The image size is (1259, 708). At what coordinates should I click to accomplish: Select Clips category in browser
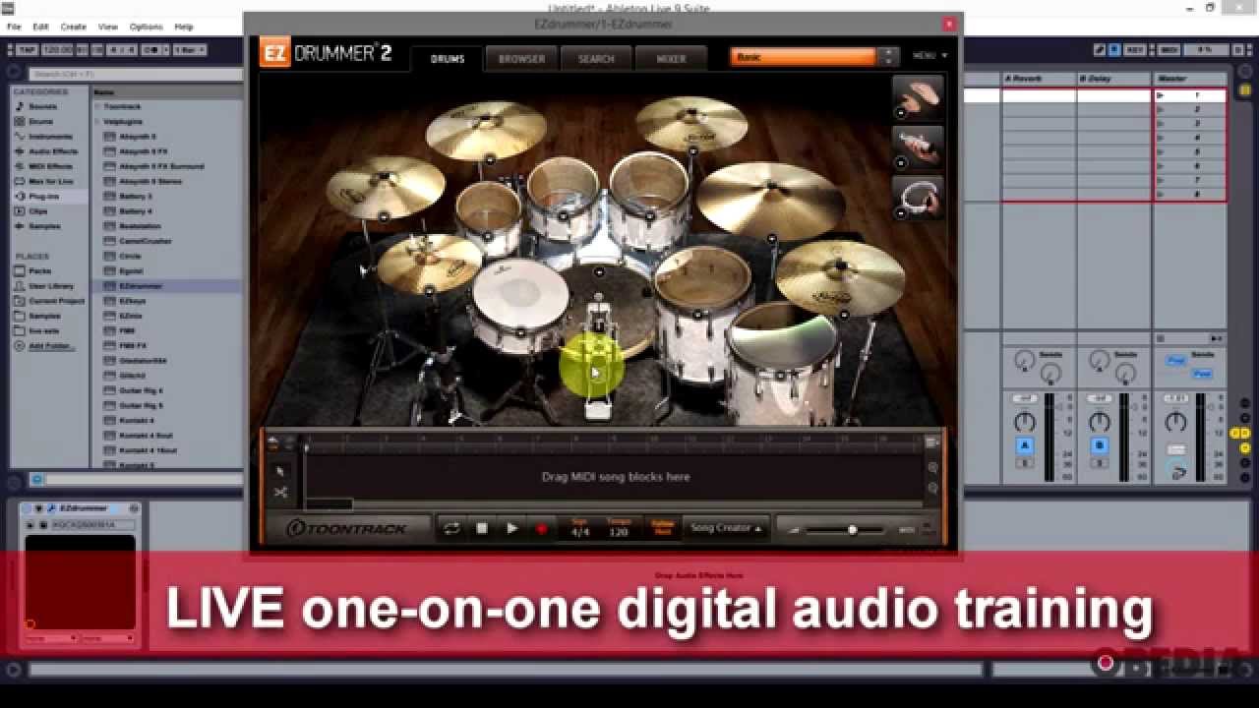(x=37, y=211)
